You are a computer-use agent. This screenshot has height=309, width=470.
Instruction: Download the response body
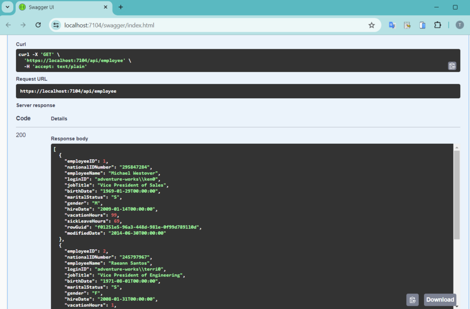tap(440, 300)
